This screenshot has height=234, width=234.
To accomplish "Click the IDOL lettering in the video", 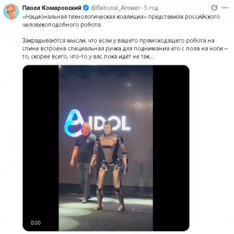I will pos(111,123).
